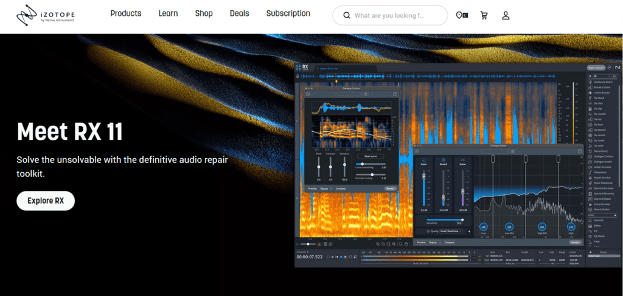Expand the History panel
The width and height of the screenshot is (623, 296).
coord(590,252)
